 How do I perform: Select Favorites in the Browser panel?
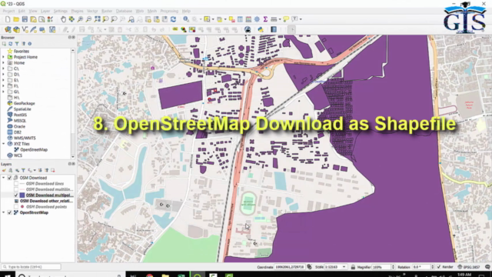[x=22, y=52]
